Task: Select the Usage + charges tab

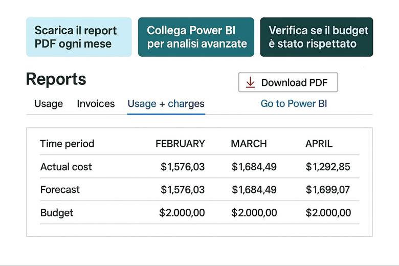Action: click(x=166, y=104)
